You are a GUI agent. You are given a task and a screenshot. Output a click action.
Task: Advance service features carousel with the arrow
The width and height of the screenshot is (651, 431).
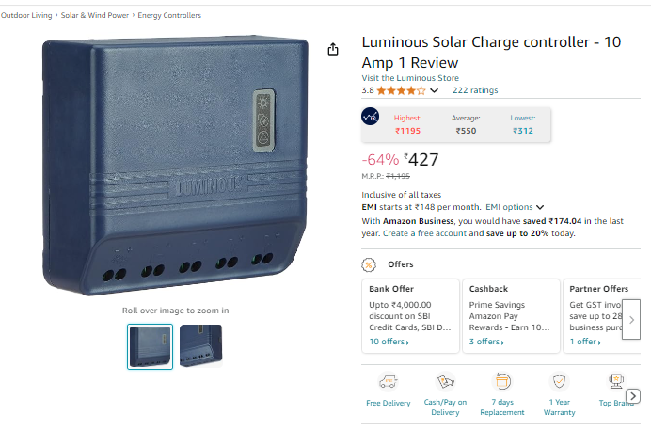633,396
